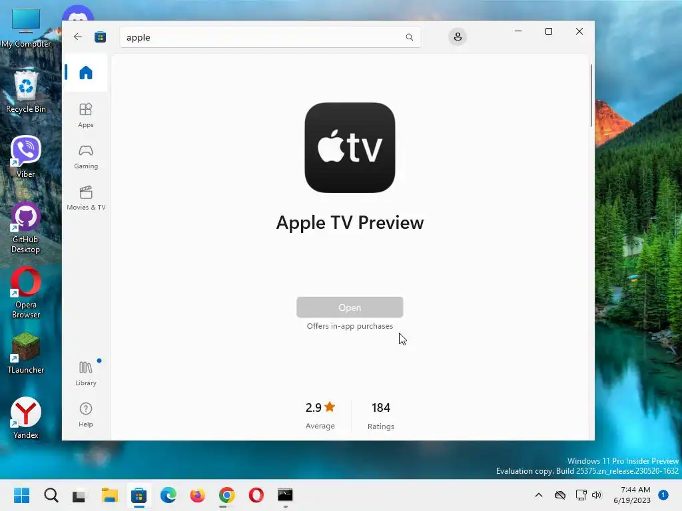The image size is (682, 511).
Task: Open network status tray icon
Action: [581, 495]
